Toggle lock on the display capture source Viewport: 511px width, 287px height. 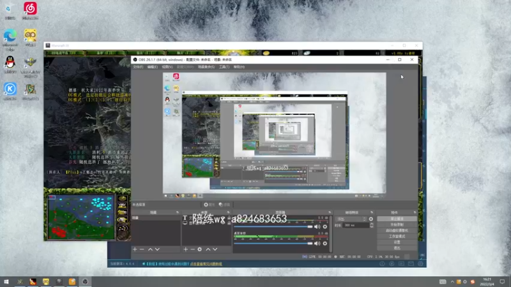click(229, 223)
